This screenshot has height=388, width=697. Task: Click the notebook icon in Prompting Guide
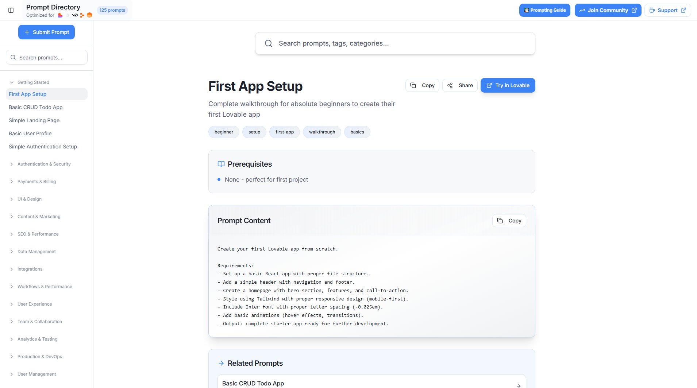click(526, 10)
